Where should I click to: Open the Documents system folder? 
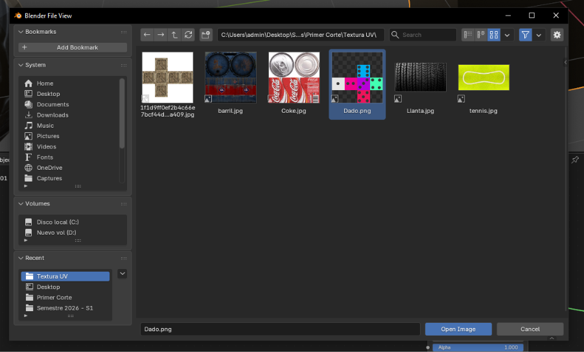pos(53,104)
